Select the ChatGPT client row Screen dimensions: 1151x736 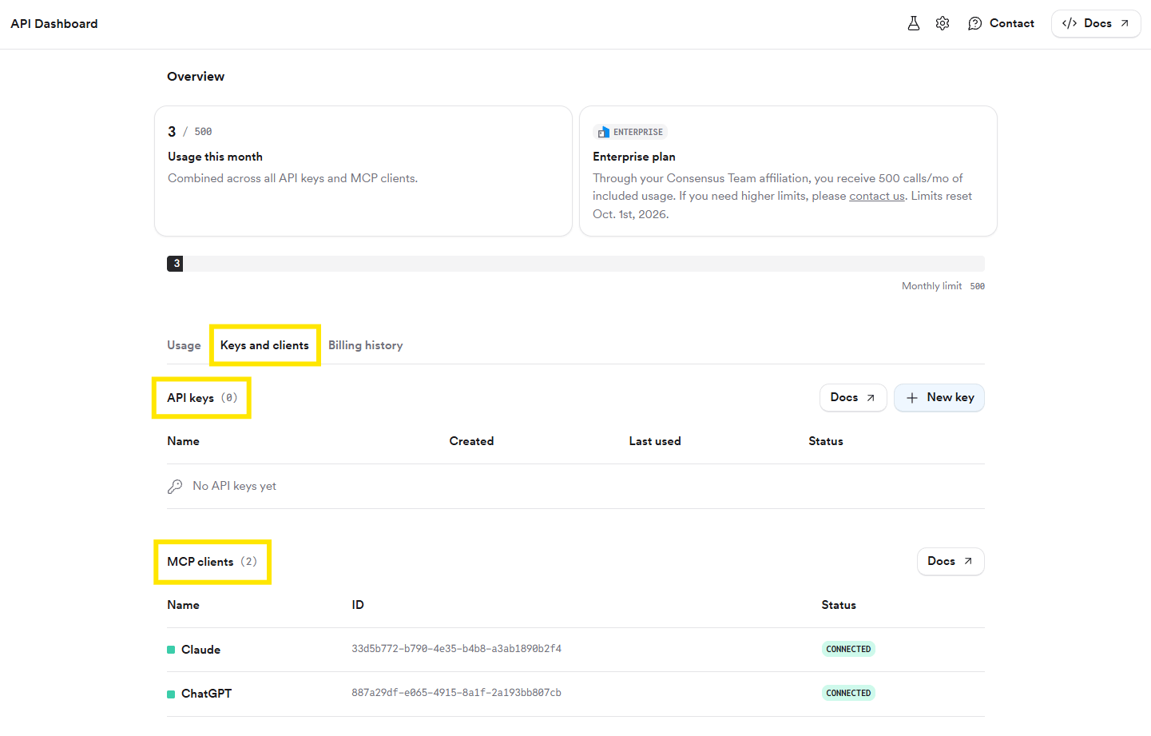click(x=576, y=694)
